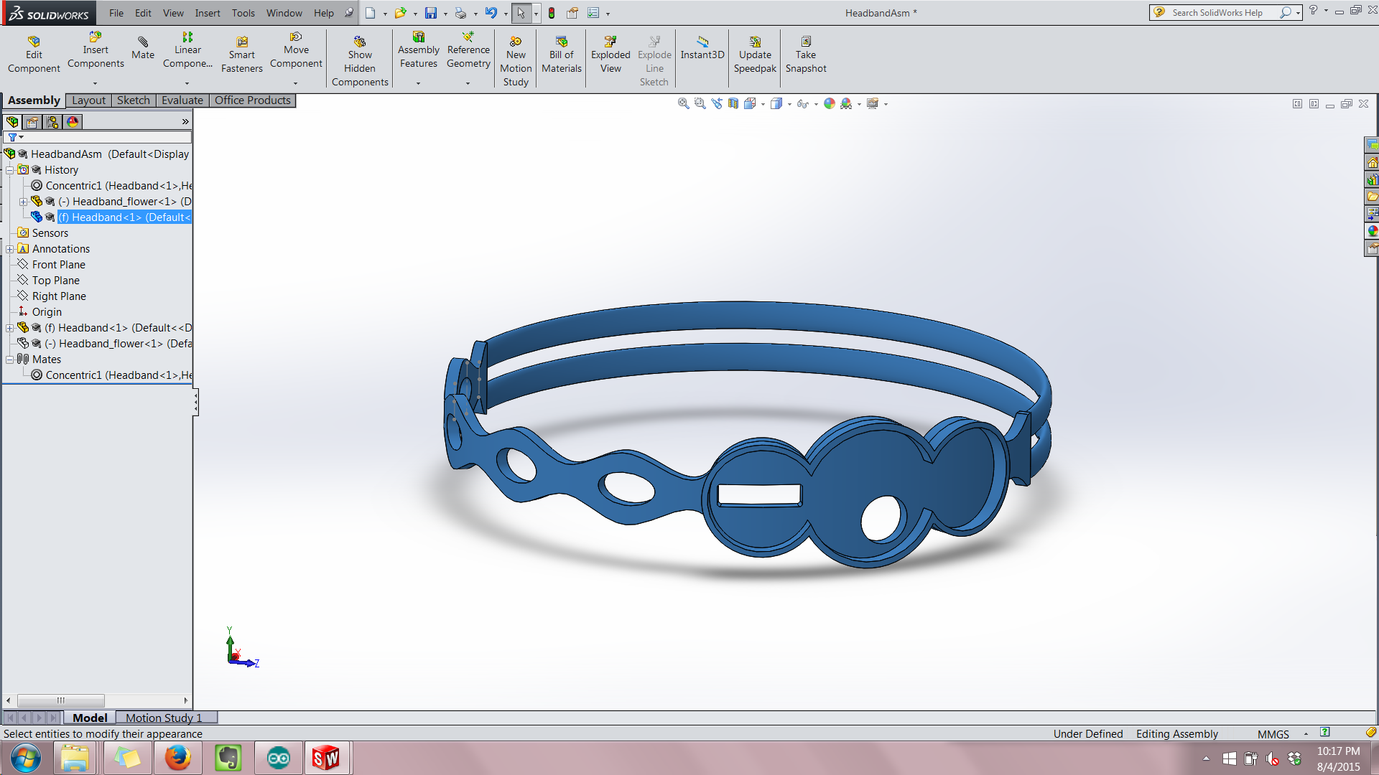Open the DisplayManager tab icon

pyautogui.click(x=73, y=122)
